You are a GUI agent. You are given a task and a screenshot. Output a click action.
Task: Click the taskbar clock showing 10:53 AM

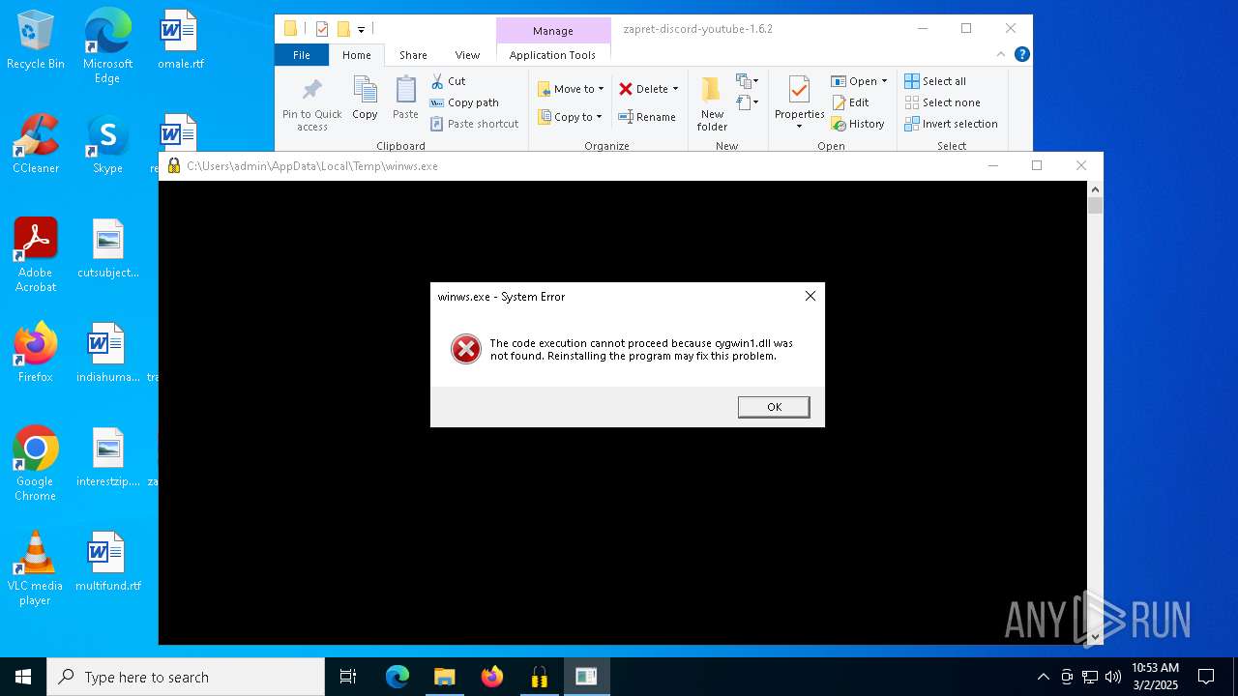1155,677
